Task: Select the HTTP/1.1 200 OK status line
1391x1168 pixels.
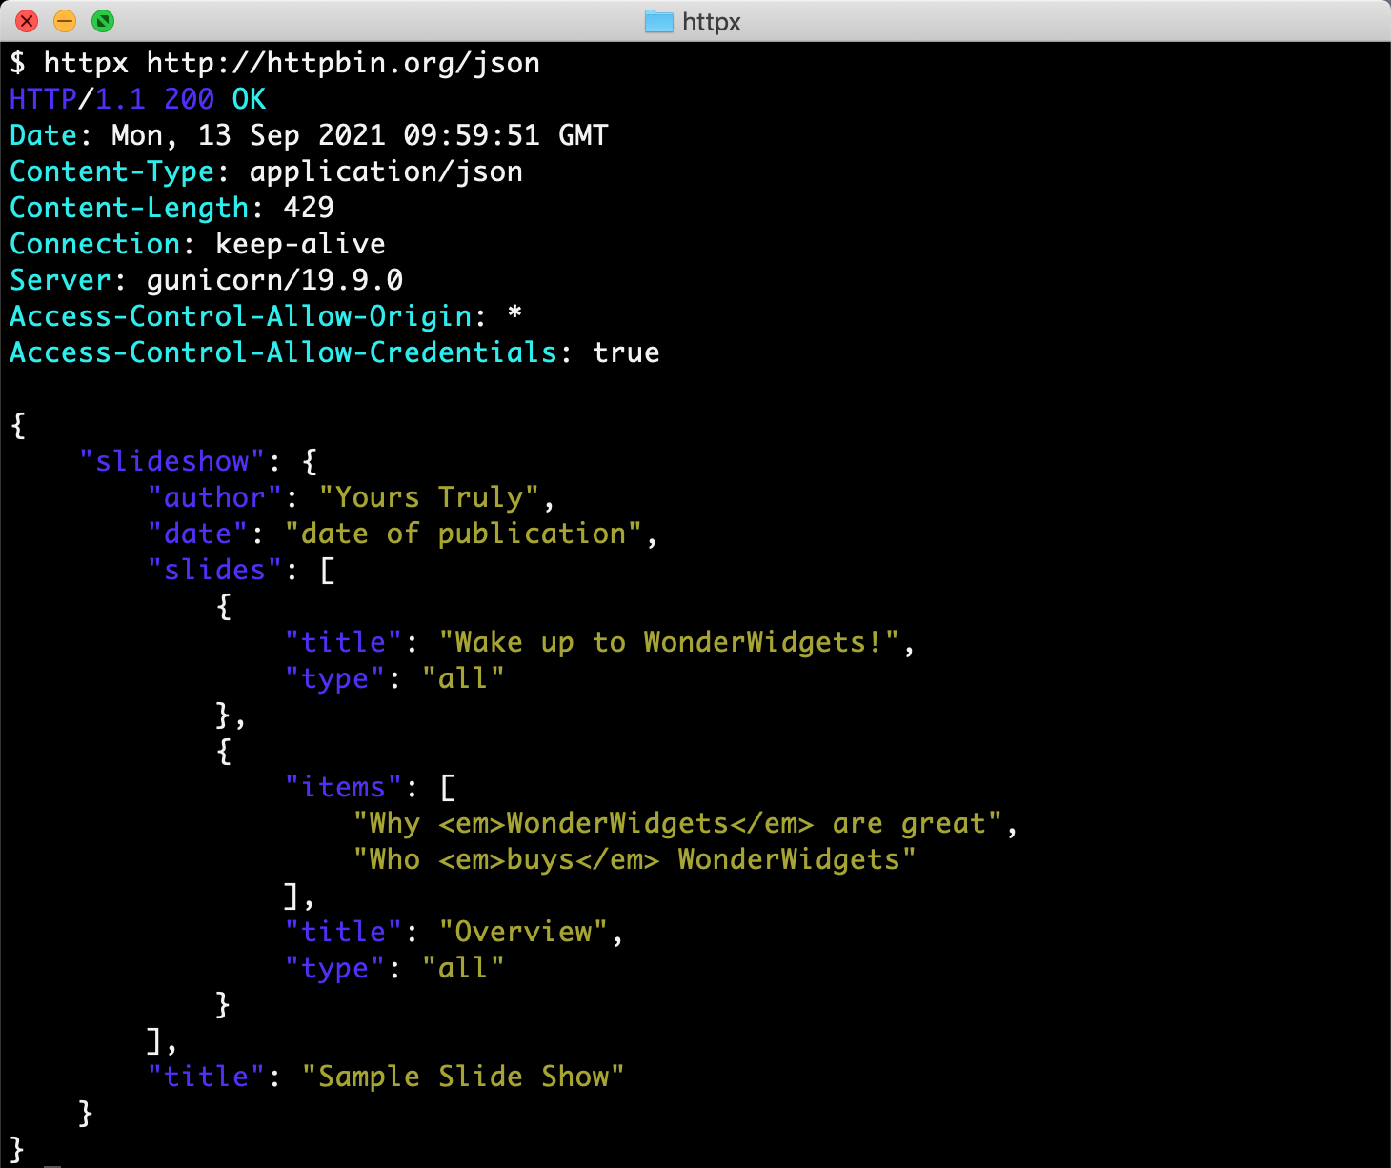Action: click(x=136, y=99)
